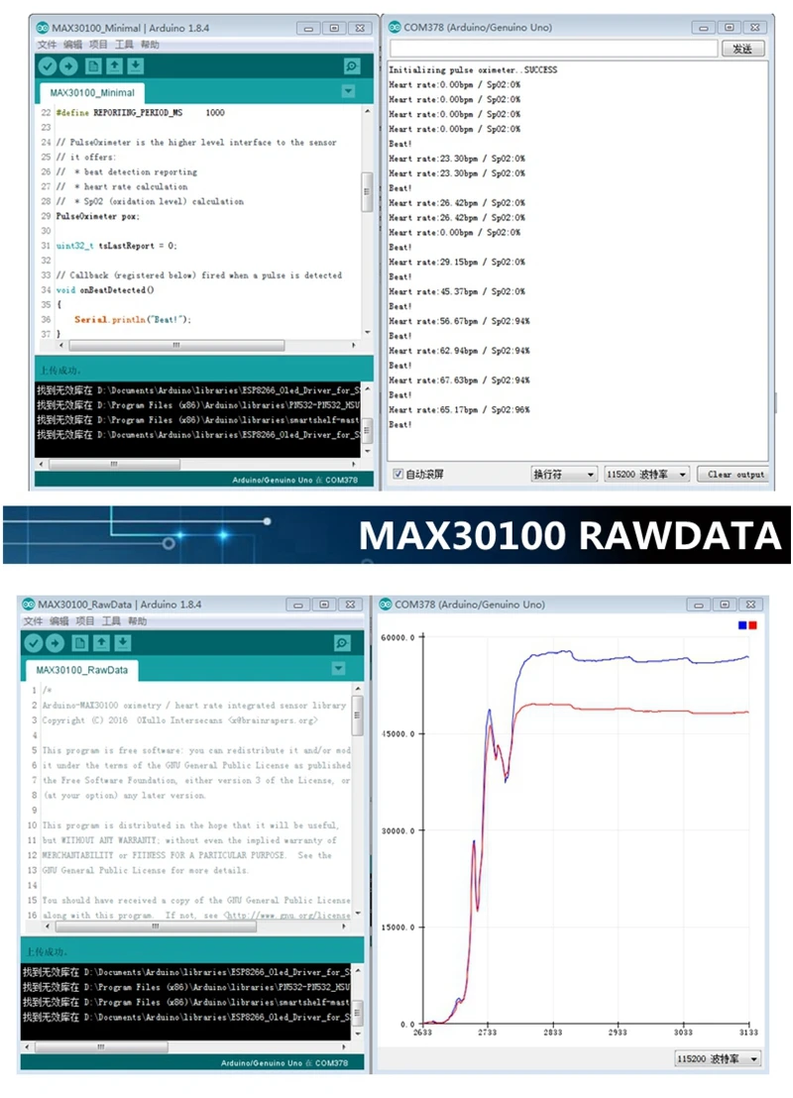Click Verify icon in MAX30100_Minimal window
The height and width of the screenshot is (1098, 793).
(47, 66)
